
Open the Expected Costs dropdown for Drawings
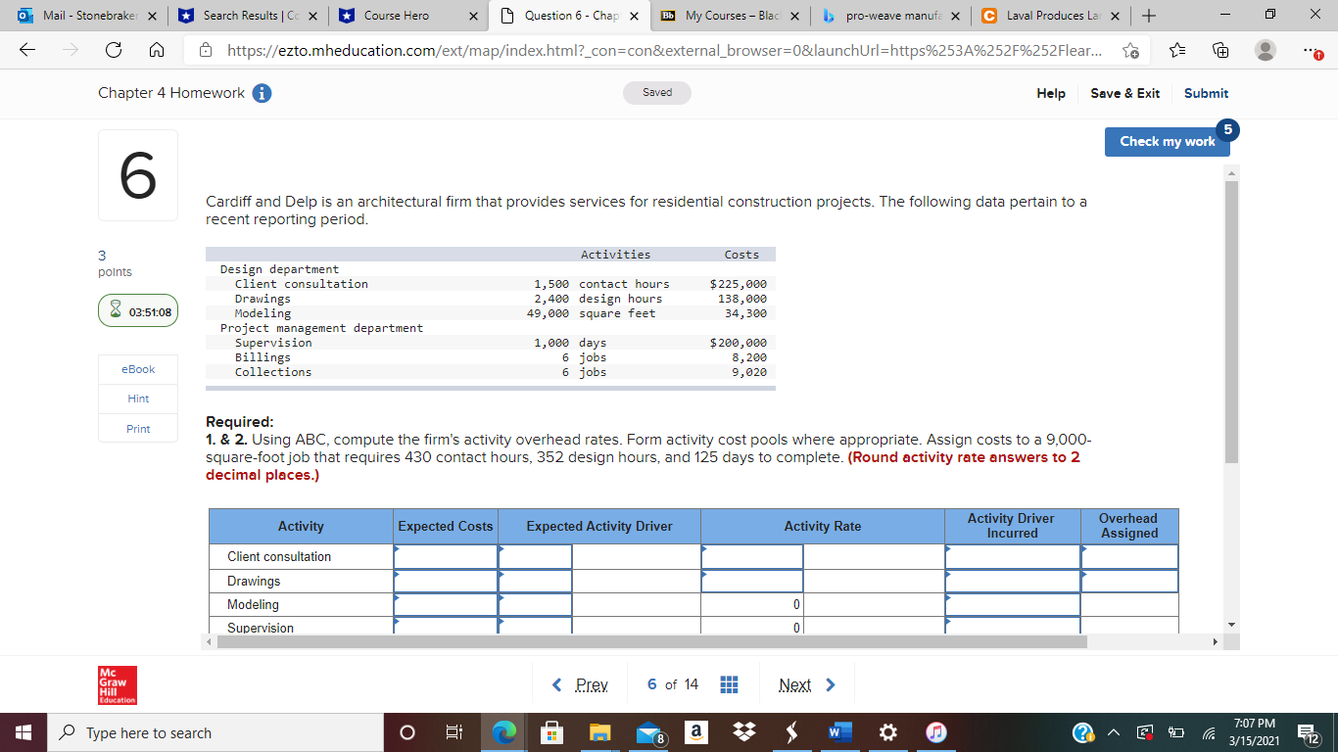445,581
